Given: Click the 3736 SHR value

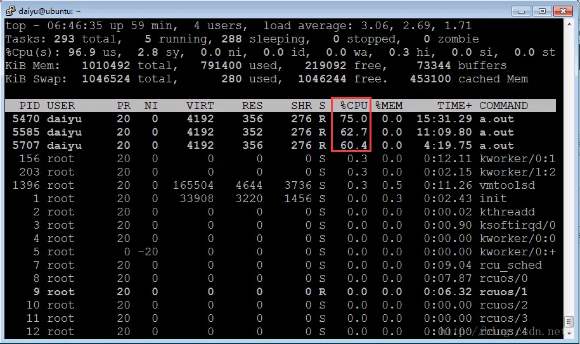Looking at the screenshot, I should (298, 186).
